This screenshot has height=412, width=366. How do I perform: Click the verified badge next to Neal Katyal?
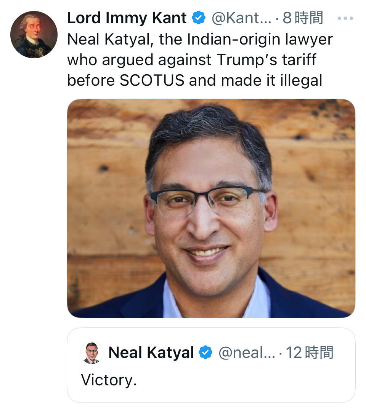point(206,353)
